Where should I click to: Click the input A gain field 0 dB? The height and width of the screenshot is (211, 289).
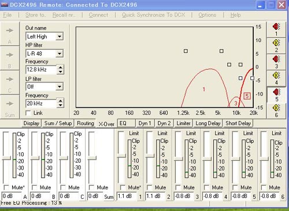coord(12,196)
